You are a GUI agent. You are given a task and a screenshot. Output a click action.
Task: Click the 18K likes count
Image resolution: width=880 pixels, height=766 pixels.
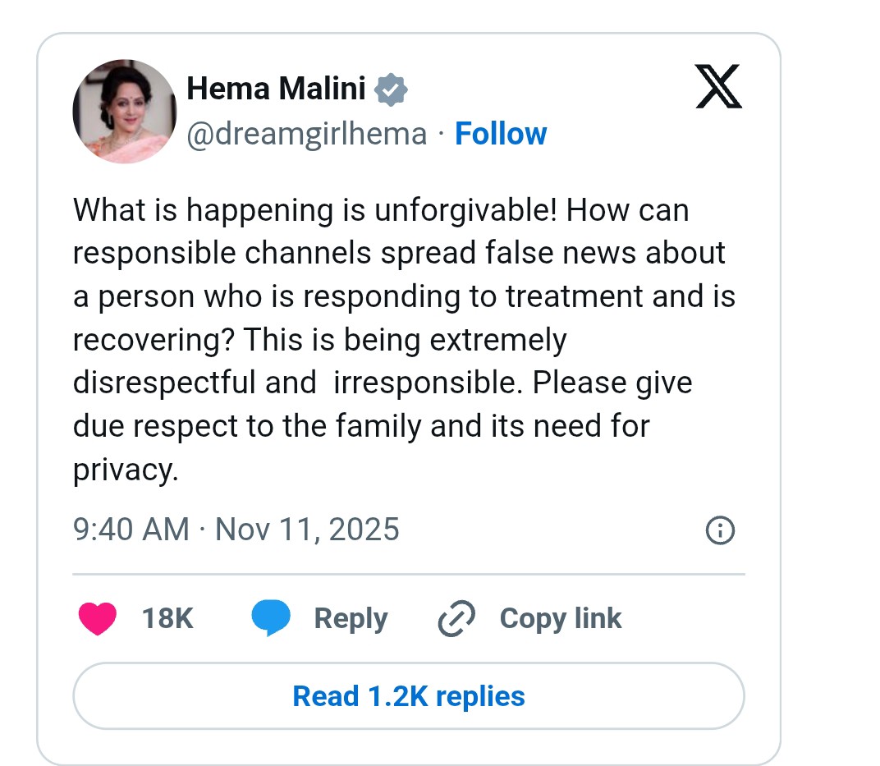[x=167, y=618]
